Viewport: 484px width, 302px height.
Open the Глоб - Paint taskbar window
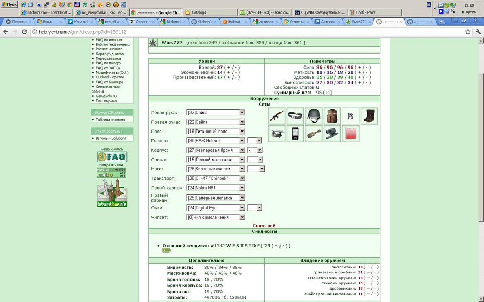[x=375, y=12]
